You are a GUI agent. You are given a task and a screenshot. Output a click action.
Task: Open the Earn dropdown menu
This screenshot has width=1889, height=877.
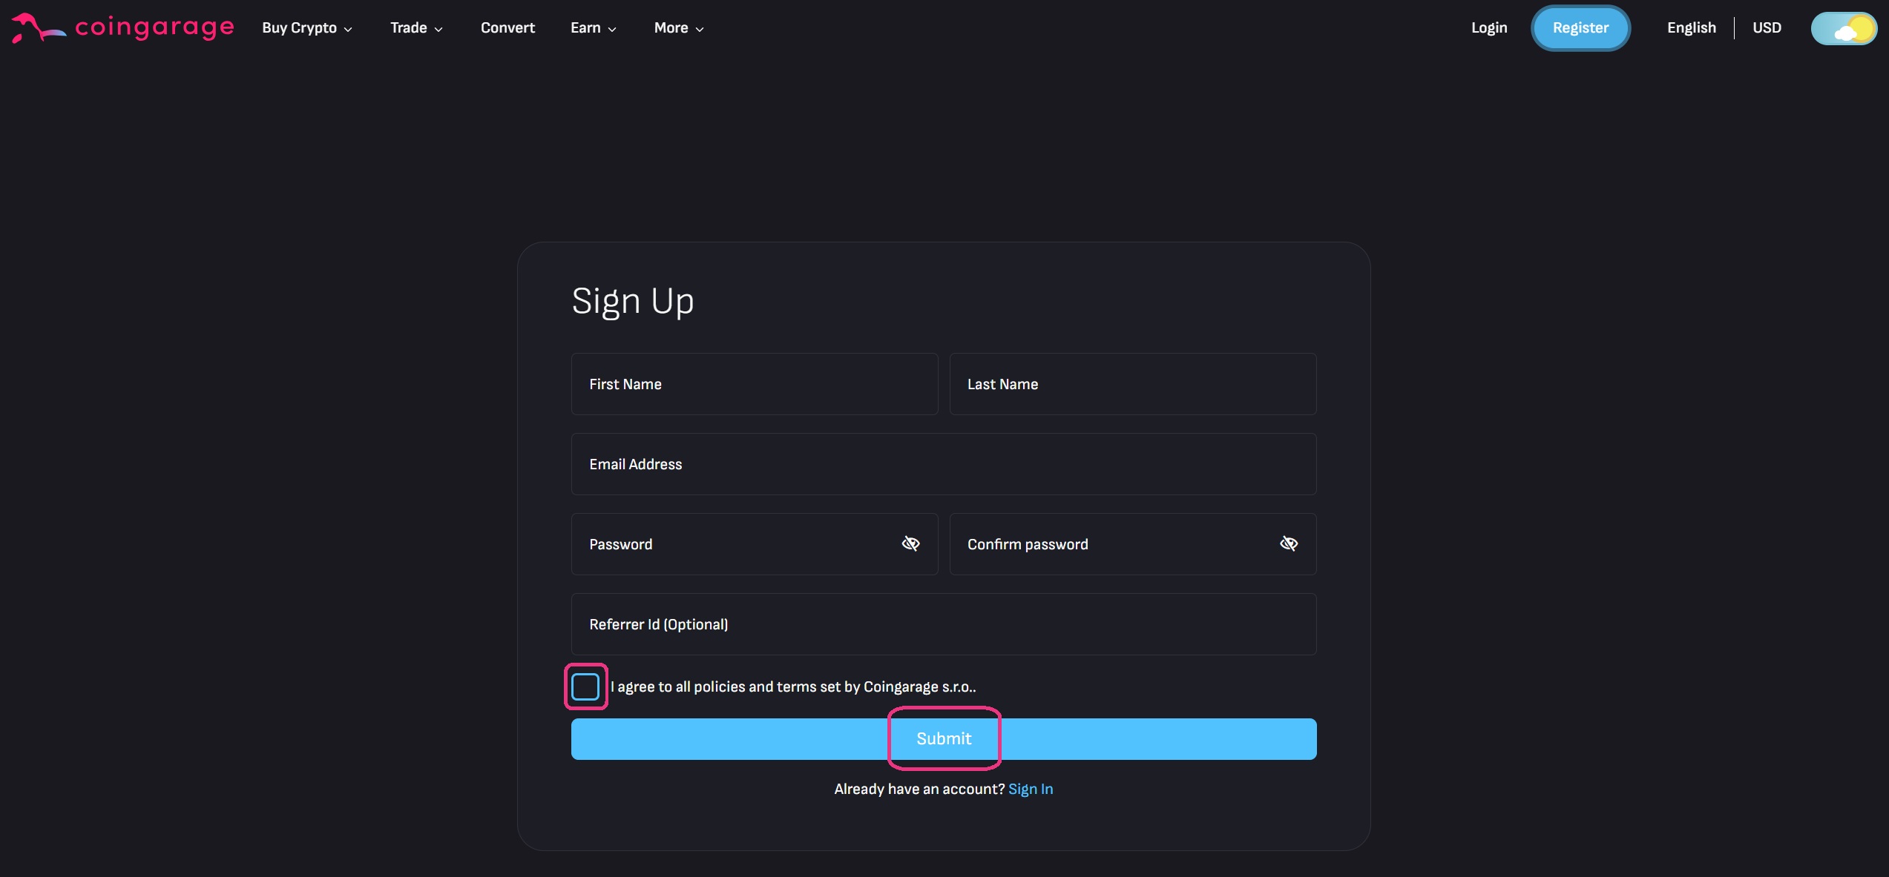pyautogui.click(x=593, y=28)
